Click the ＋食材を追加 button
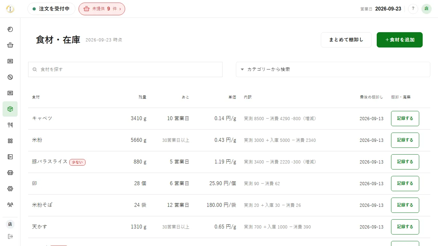The width and height of the screenshot is (438, 246). pos(400,40)
